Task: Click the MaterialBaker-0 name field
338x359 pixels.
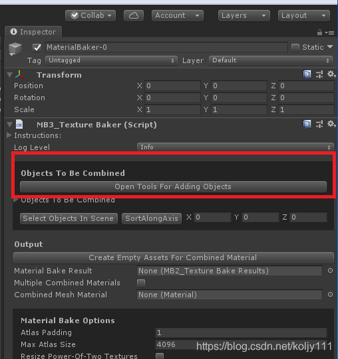Action: (166, 47)
